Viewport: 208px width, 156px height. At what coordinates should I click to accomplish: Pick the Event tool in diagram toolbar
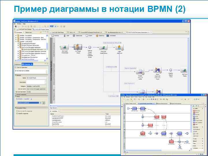(89, 36)
